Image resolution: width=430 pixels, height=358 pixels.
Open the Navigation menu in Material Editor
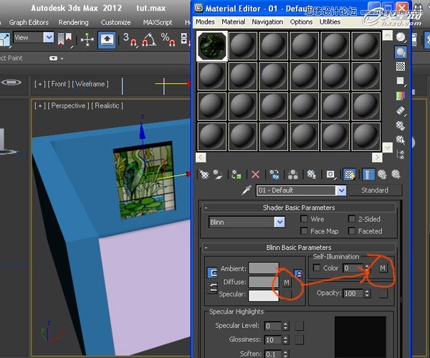point(267,22)
